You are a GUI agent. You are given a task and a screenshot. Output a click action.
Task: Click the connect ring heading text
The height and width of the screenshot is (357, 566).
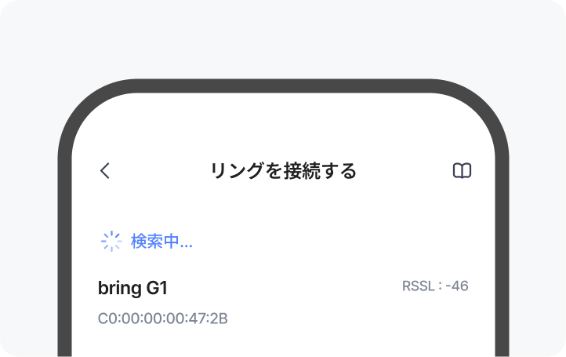coord(283,171)
